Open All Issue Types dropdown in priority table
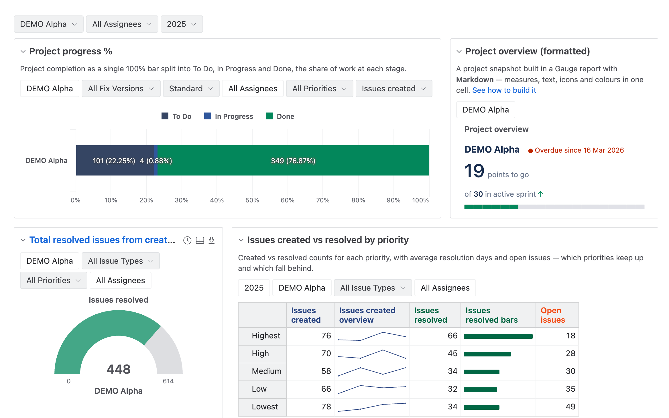The width and height of the screenshot is (669, 418). click(373, 288)
